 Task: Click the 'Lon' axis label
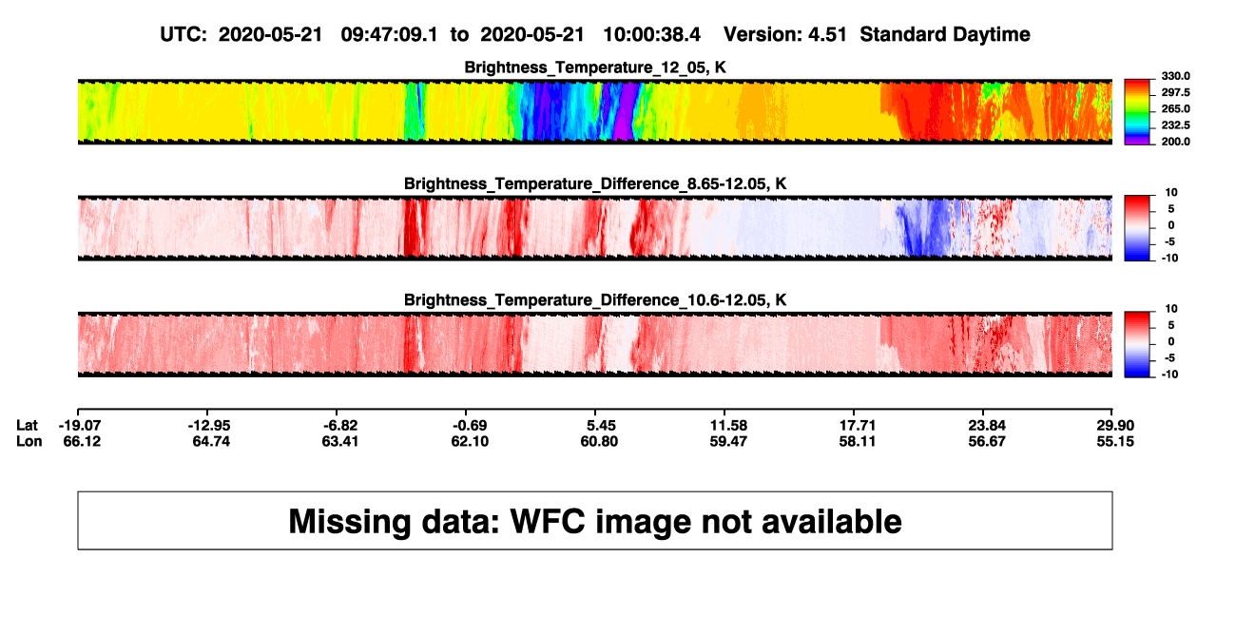(29, 442)
